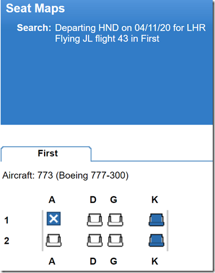Screen dimensions: 215x273
Task: Click column header K above row 1
Action: (155, 200)
